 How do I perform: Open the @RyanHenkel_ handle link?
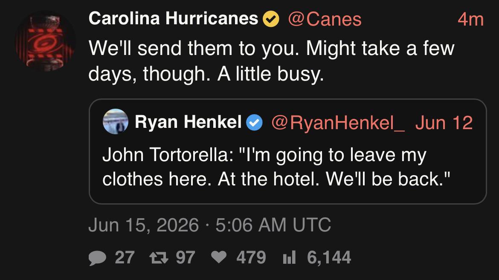click(338, 123)
